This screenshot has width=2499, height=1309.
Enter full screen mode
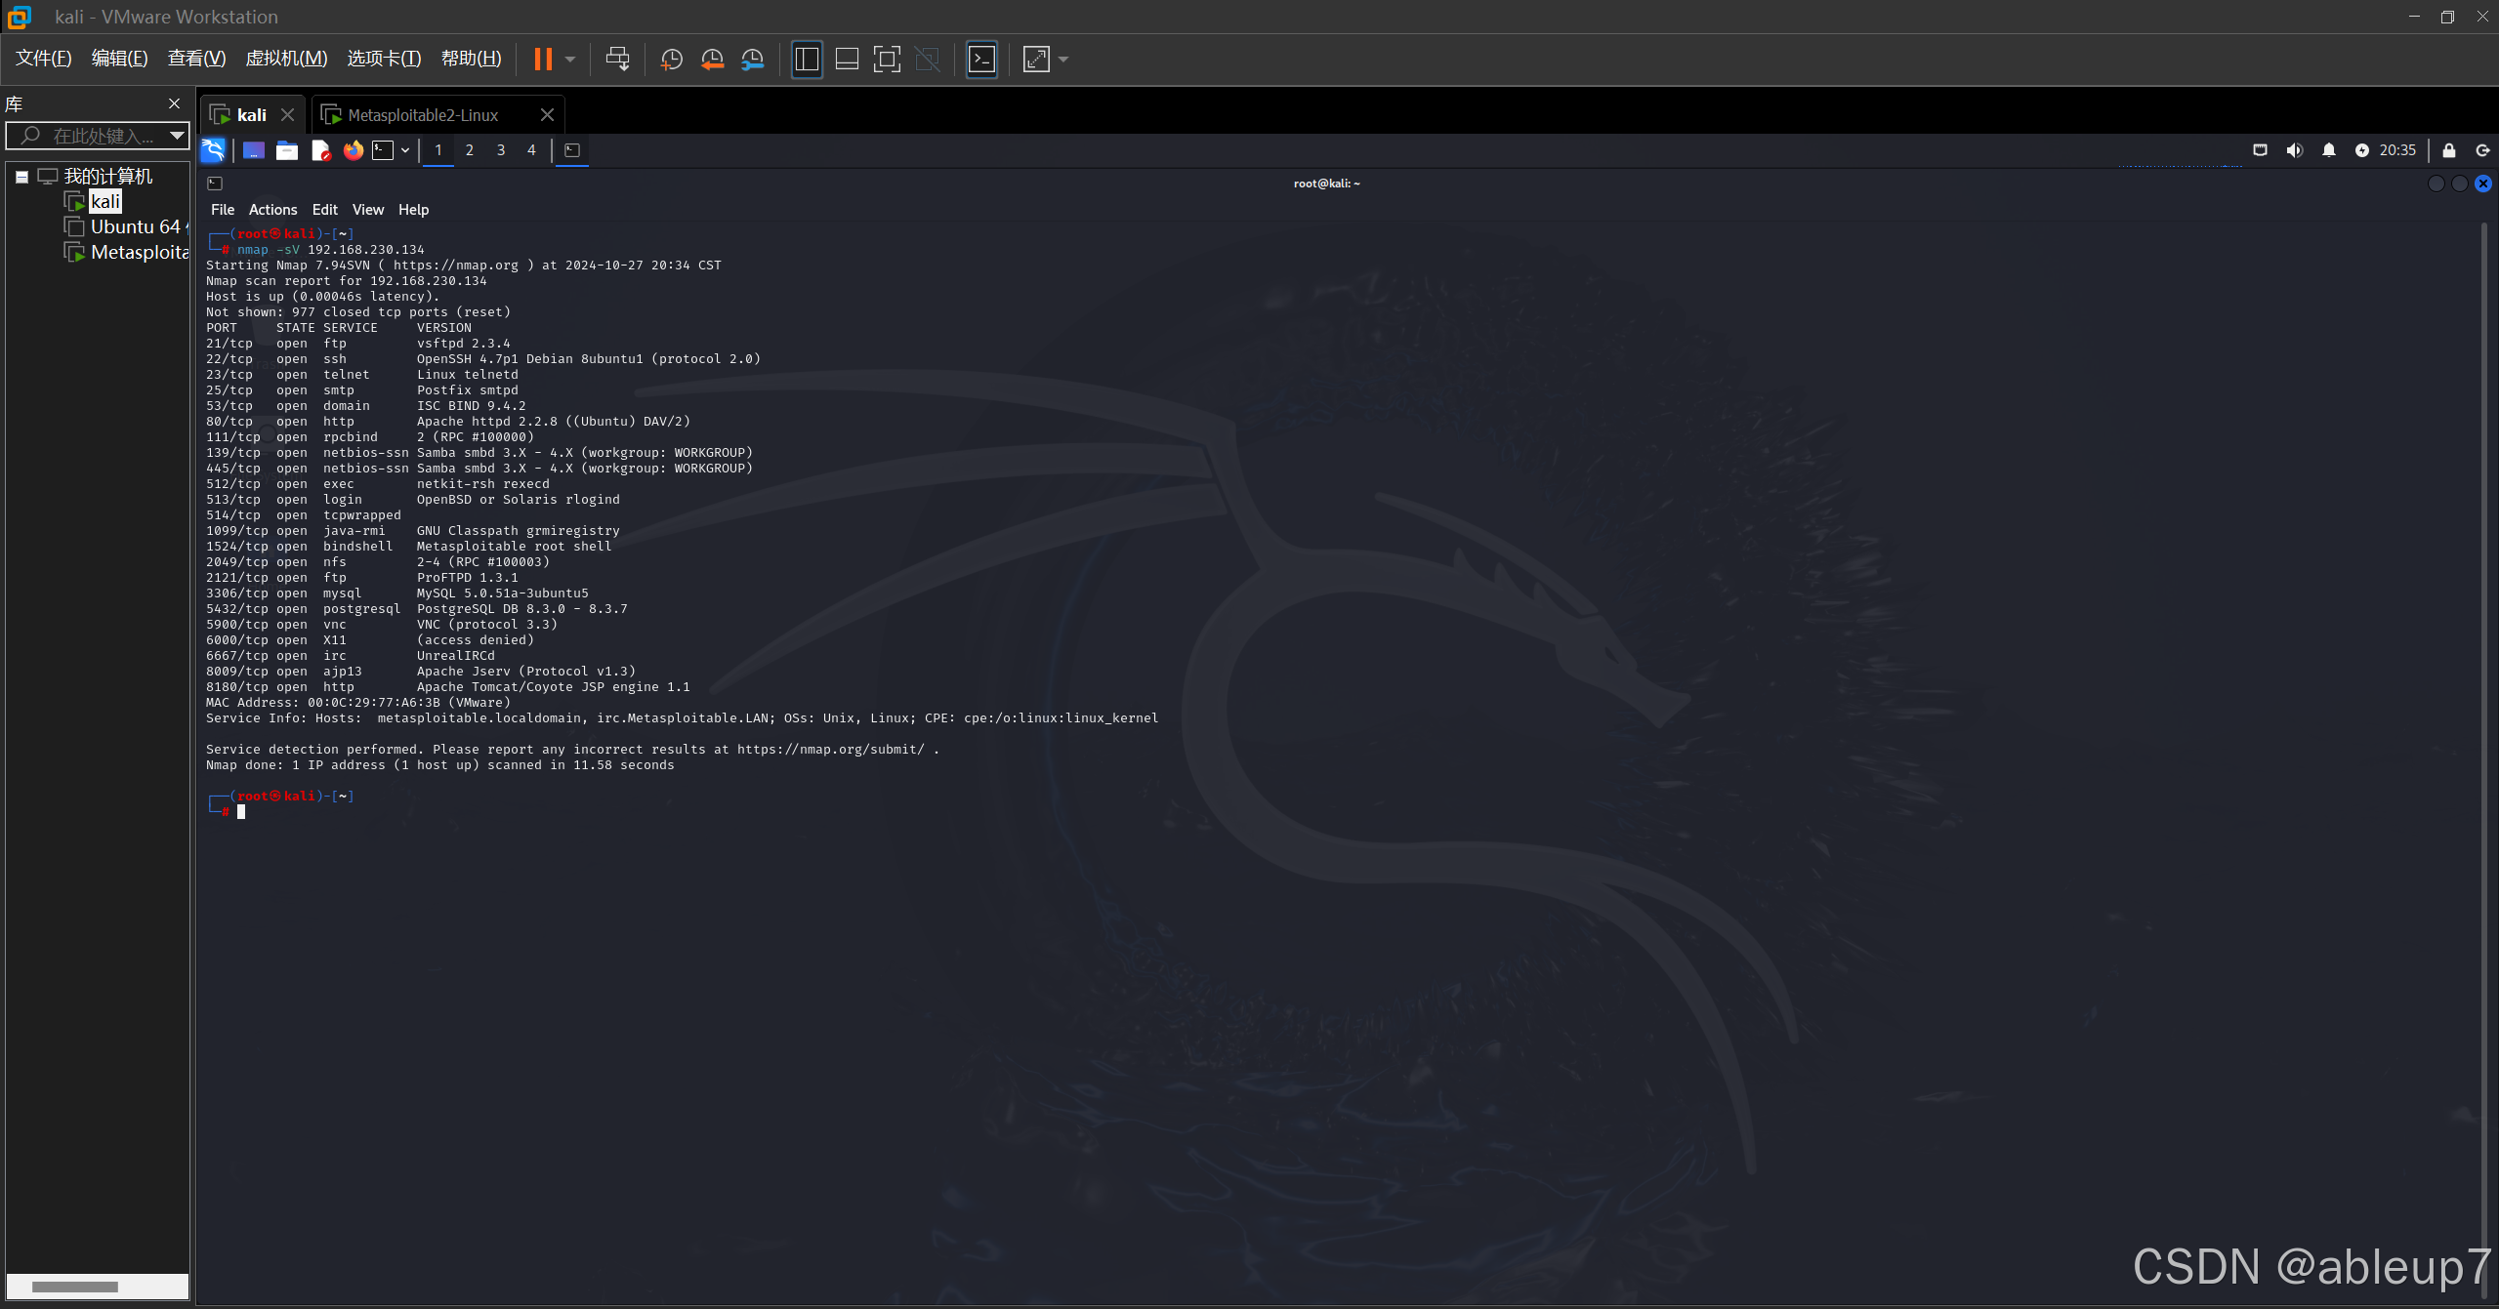coord(887,60)
